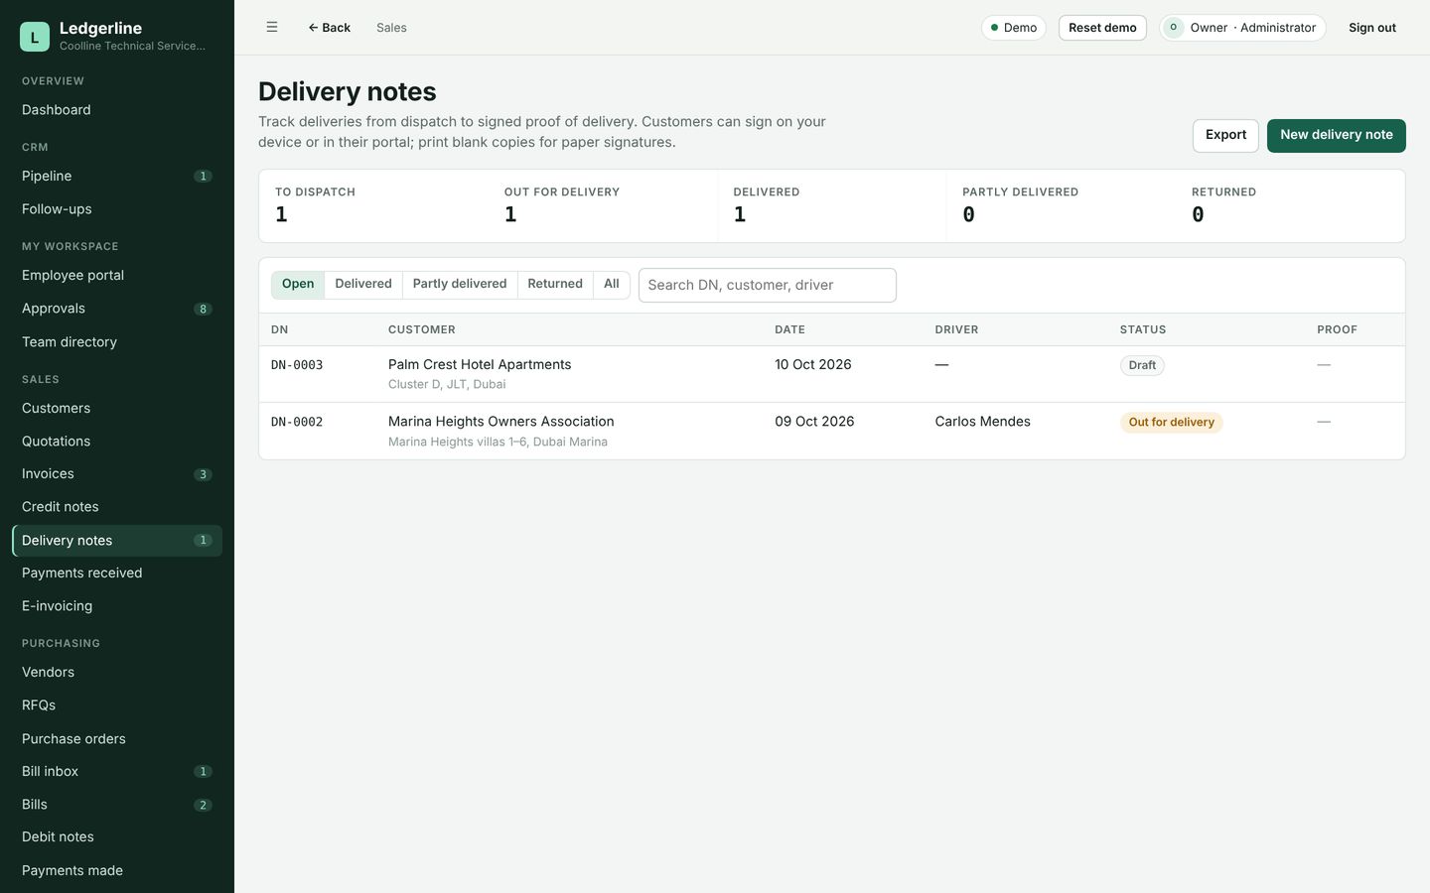The width and height of the screenshot is (1430, 893).
Task: Toggle sidebar with hamburger menu icon
Action: (x=272, y=28)
